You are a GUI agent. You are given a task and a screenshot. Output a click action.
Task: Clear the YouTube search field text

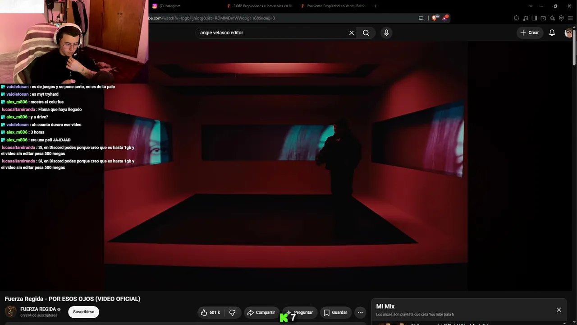coord(352,32)
